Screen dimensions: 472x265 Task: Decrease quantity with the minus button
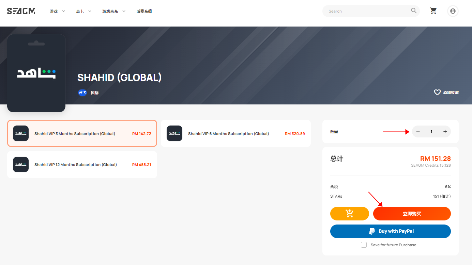418,132
